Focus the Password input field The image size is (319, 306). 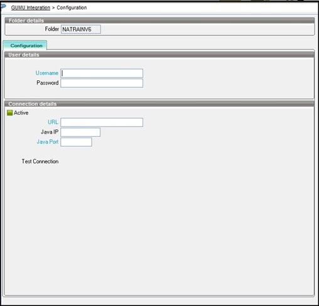tap(102, 83)
